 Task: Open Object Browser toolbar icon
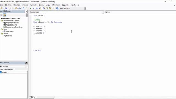tap(50, 8)
